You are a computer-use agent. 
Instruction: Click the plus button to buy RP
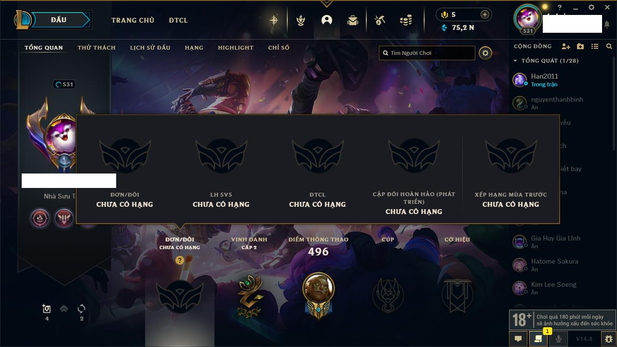485,14
